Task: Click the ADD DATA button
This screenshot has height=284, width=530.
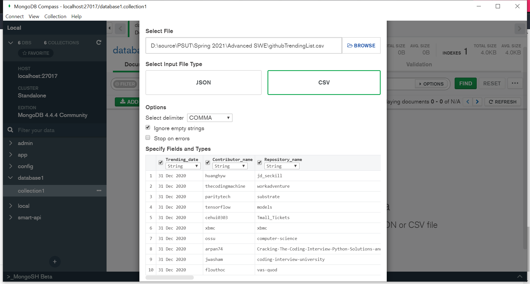Action: [128, 102]
